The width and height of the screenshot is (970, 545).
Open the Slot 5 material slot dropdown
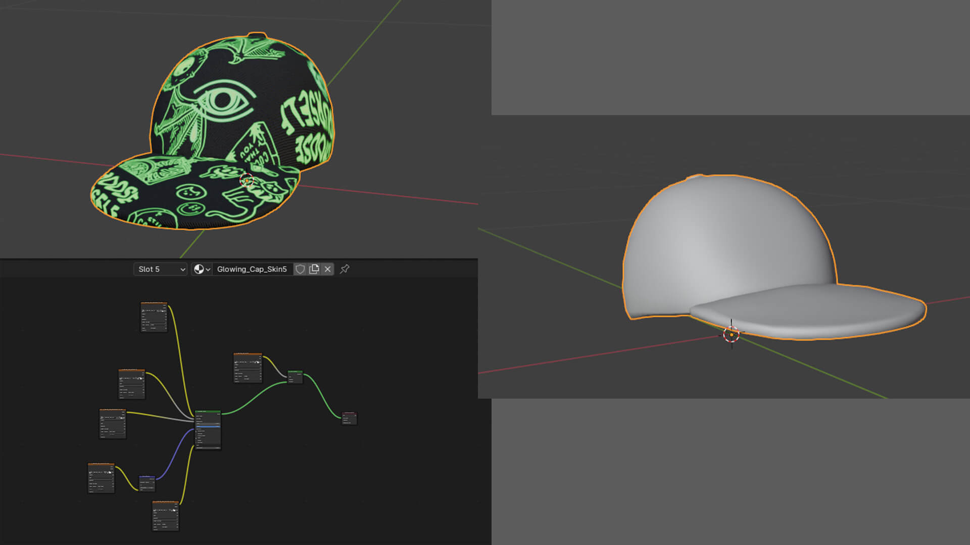point(161,269)
